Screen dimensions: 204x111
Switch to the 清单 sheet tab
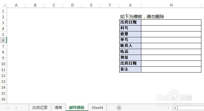tap(58, 107)
